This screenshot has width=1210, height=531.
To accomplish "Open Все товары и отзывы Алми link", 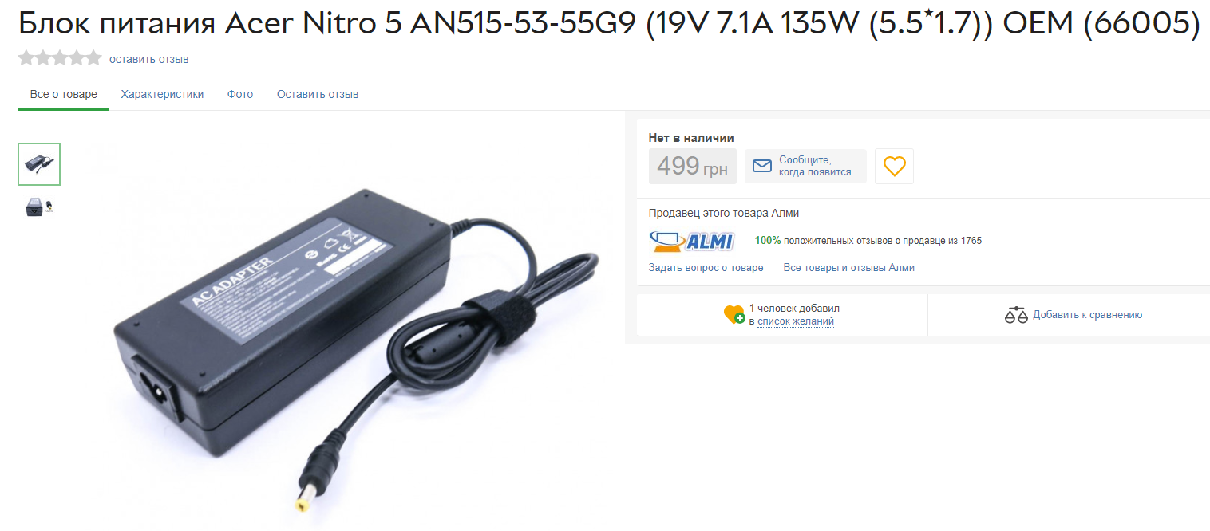I will (849, 268).
